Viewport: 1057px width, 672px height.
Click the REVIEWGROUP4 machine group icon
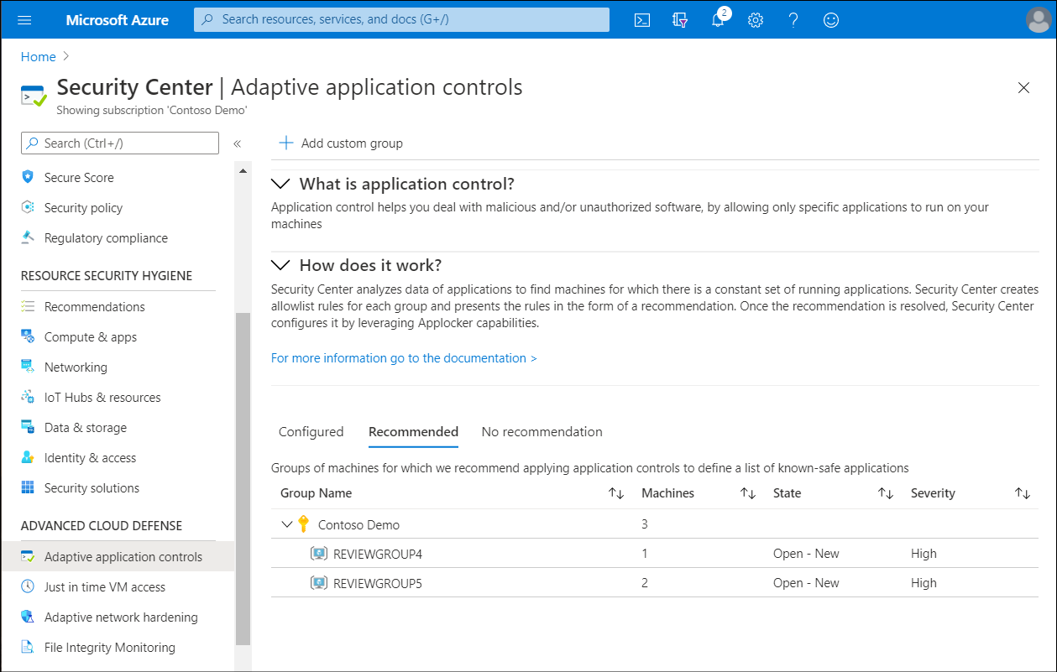click(x=318, y=554)
